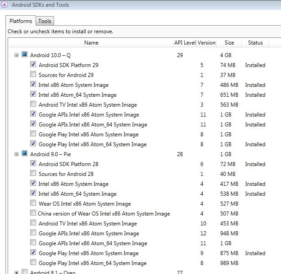Uncheck Android SDK Platform 29
Screen dimensions: 281x274
(x=33, y=64)
